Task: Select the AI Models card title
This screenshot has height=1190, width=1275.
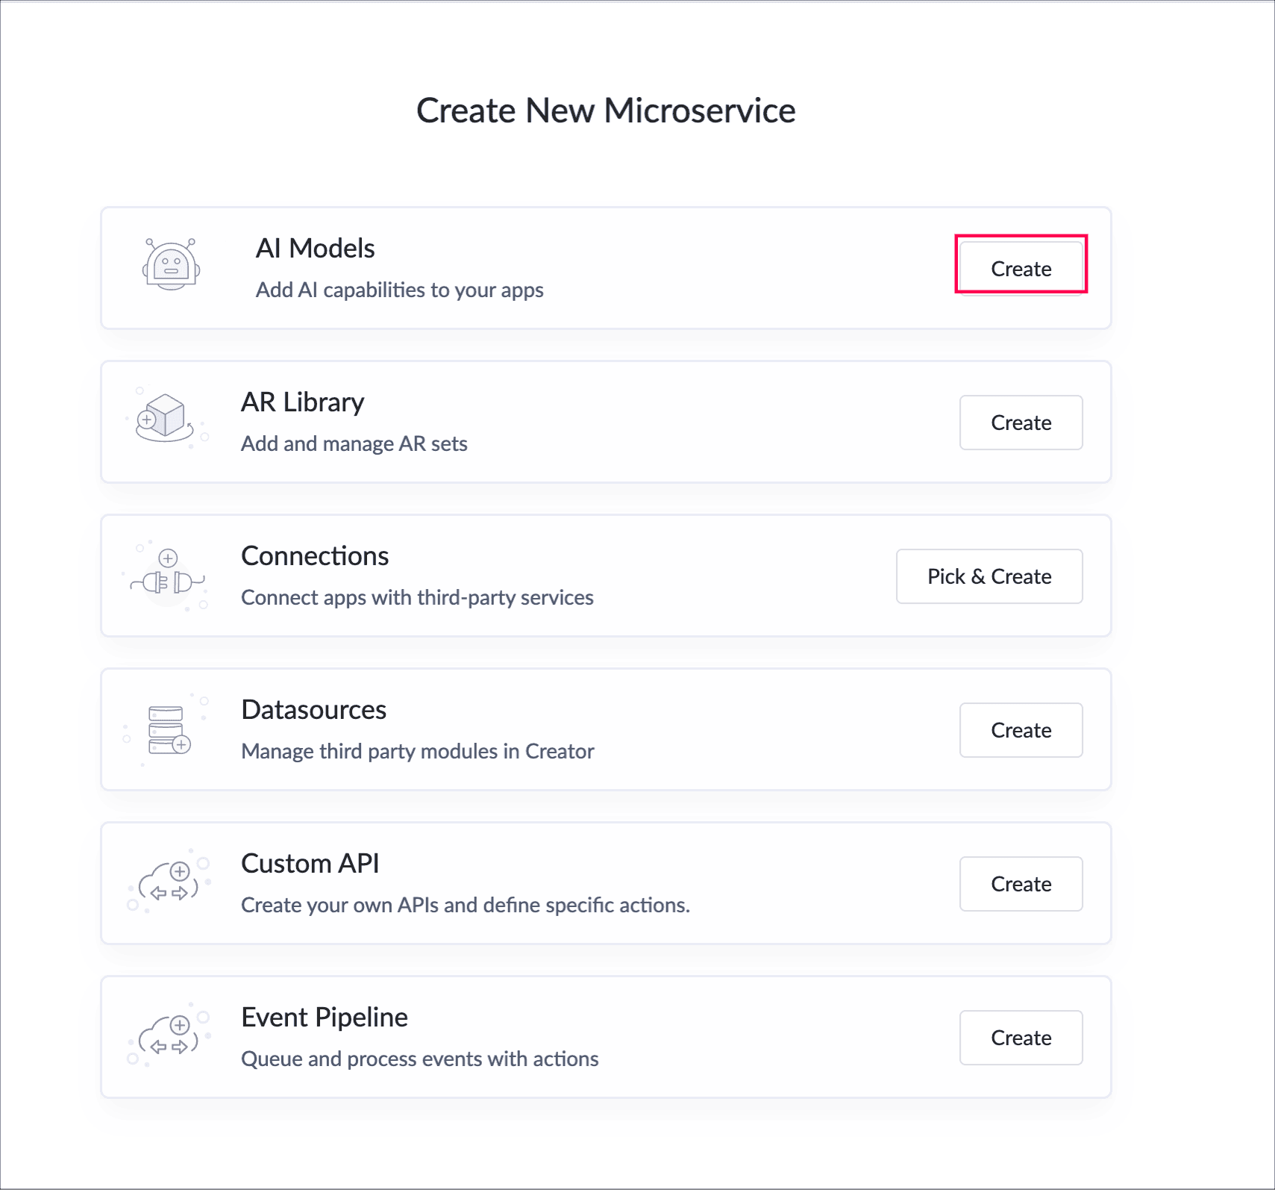Action: click(x=315, y=248)
